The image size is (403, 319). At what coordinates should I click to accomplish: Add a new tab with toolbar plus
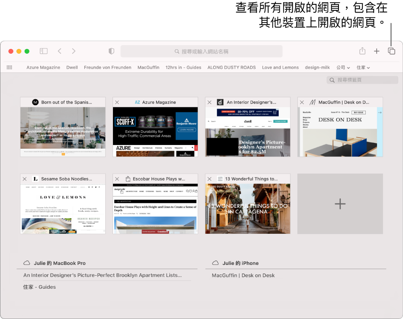coord(377,51)
